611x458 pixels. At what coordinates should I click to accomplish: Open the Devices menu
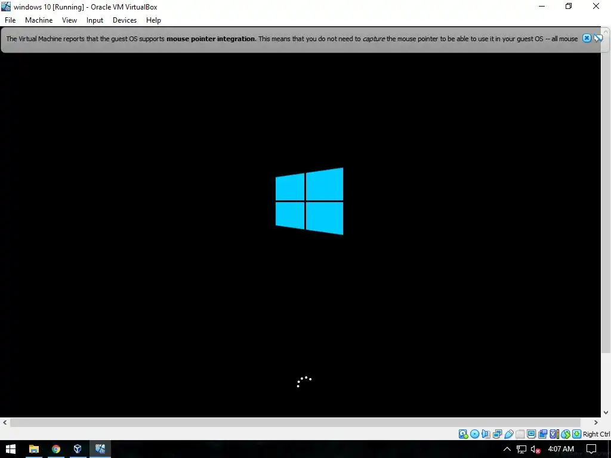[x=125, y=20]
